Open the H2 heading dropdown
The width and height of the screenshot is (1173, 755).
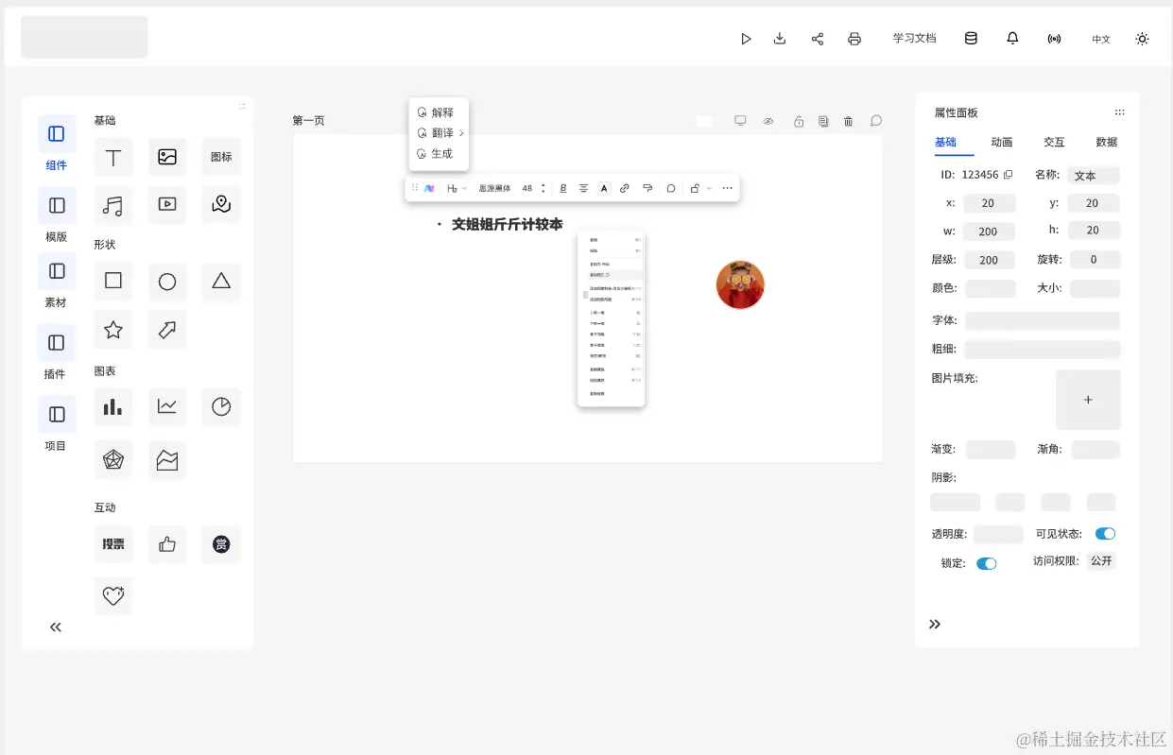pos(457,188)
